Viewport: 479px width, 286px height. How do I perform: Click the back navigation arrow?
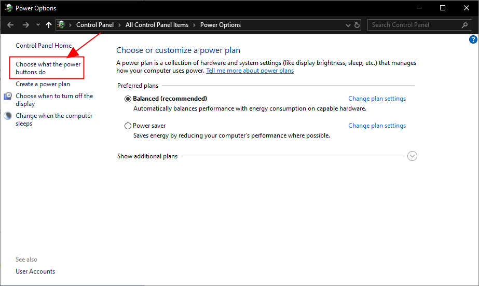pyautogui.click(x=11, y=25)
